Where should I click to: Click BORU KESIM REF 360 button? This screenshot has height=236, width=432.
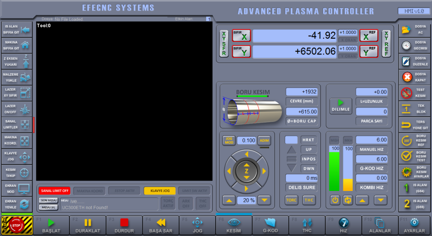tap(414, 141)
